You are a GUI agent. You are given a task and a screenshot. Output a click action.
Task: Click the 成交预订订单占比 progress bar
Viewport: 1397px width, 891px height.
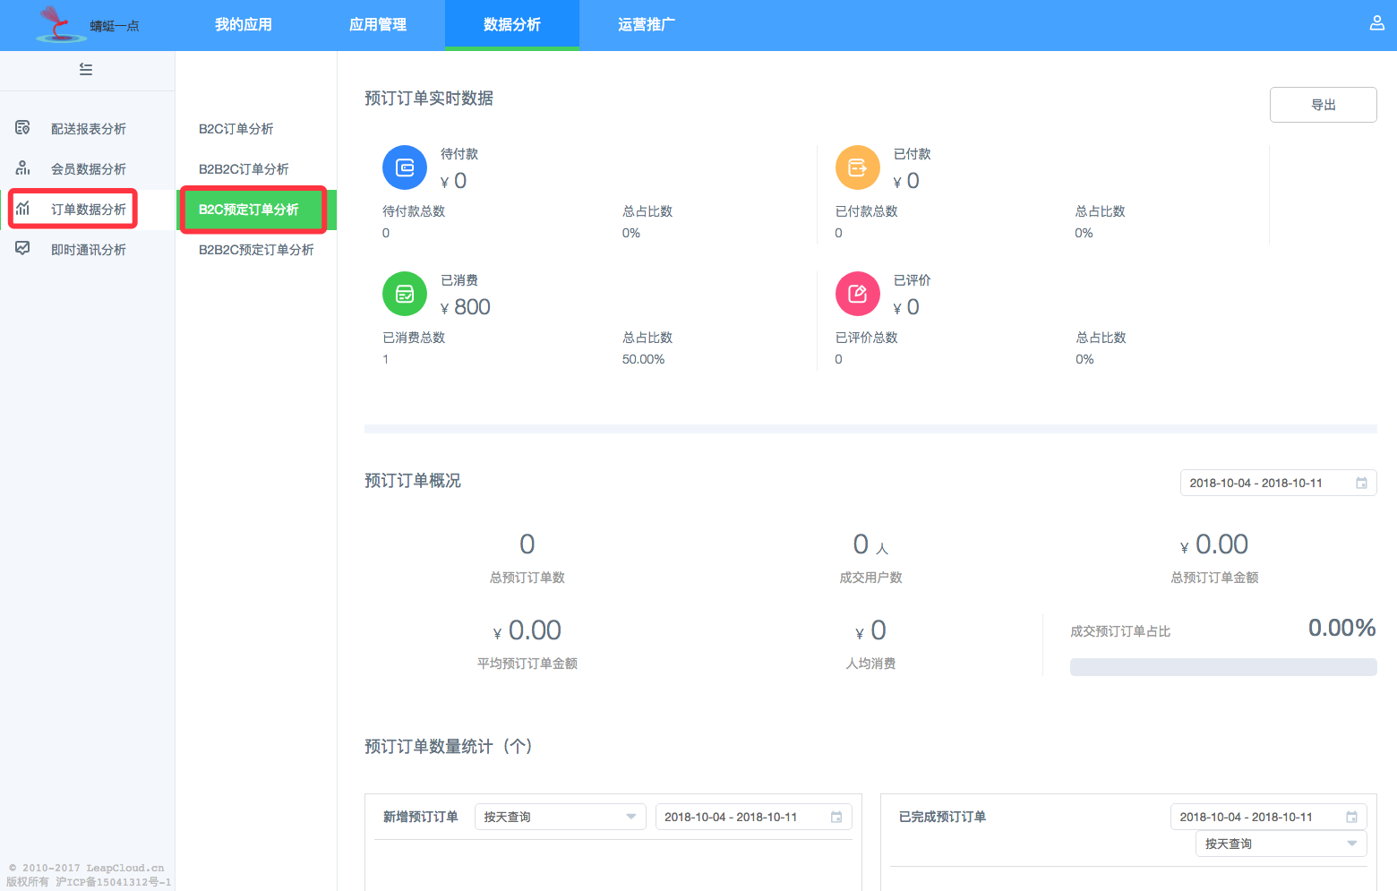pyautogui.click(x=1223, y=667)
